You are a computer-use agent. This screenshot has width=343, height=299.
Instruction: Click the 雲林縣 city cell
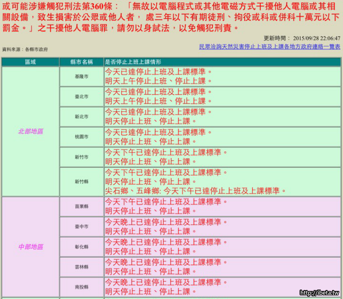click(x=82, y=267)
